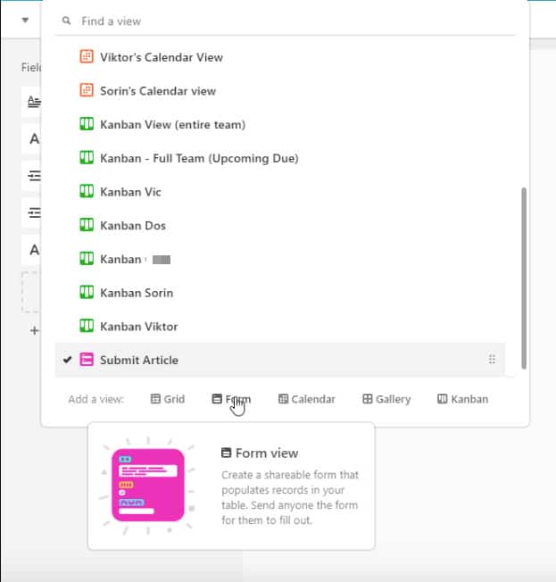Add a new Grid view
Screen dimensions: 556x582
click(x=167, y=399)
